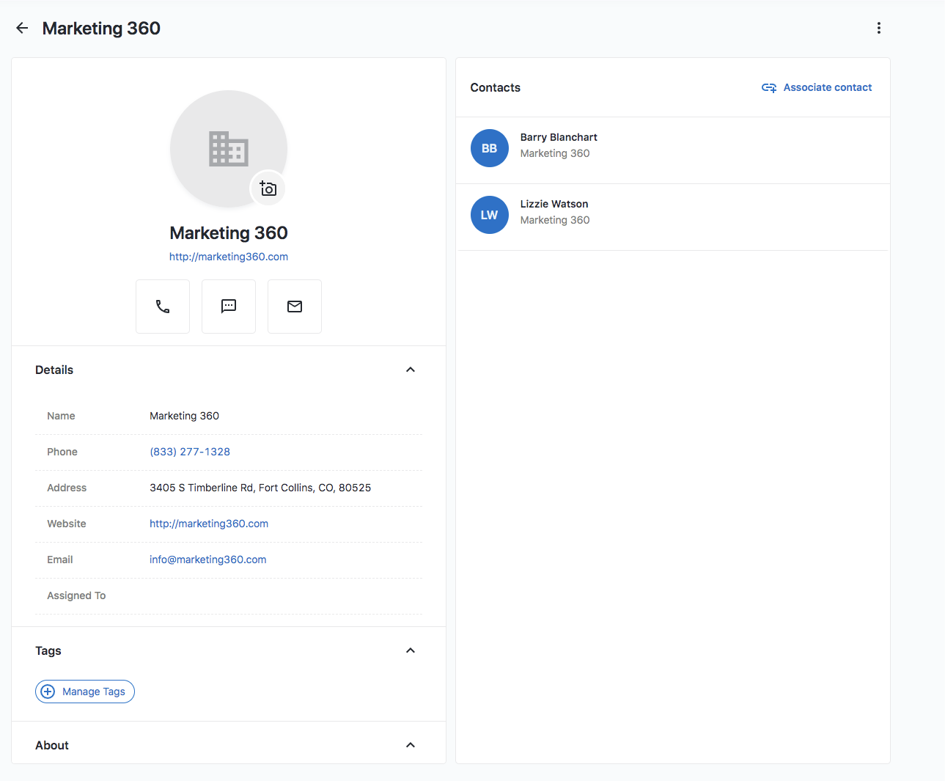Click the Name value Marketing 360 in Details

click(x=185, y=416)
